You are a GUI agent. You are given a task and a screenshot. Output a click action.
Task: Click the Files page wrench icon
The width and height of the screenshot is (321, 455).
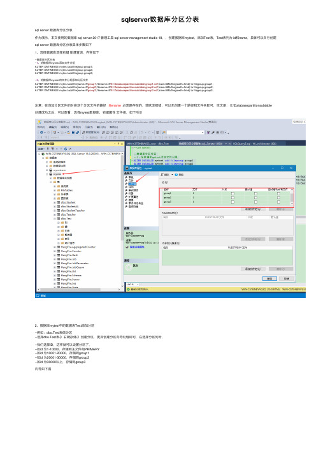126,181
